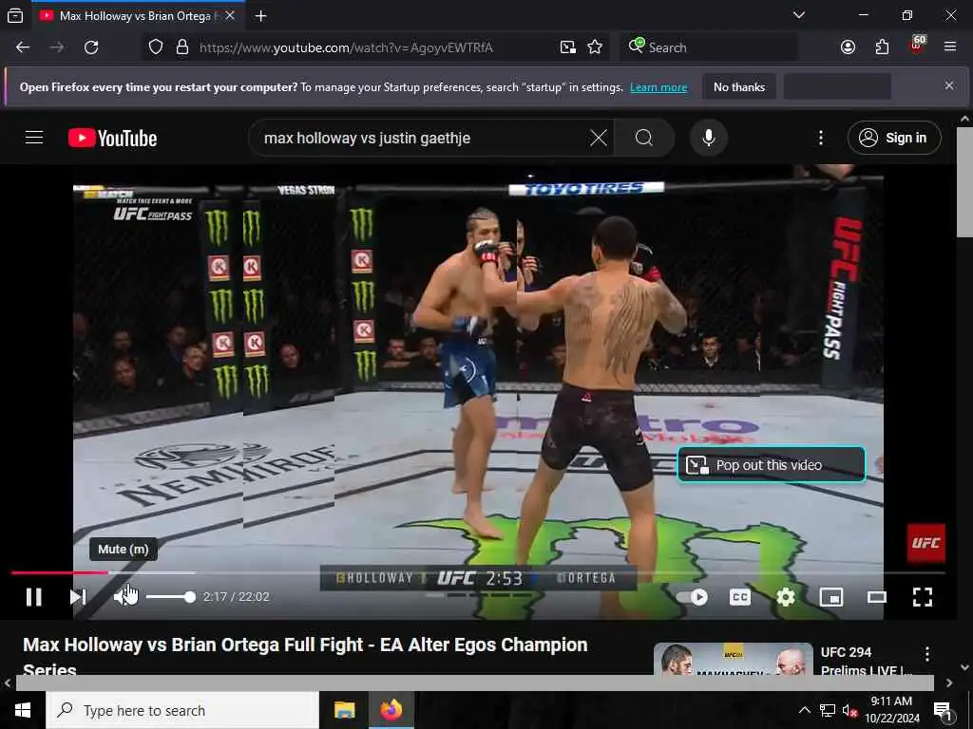
Task: Bookmark this page with the star
Action: (595, 47)
